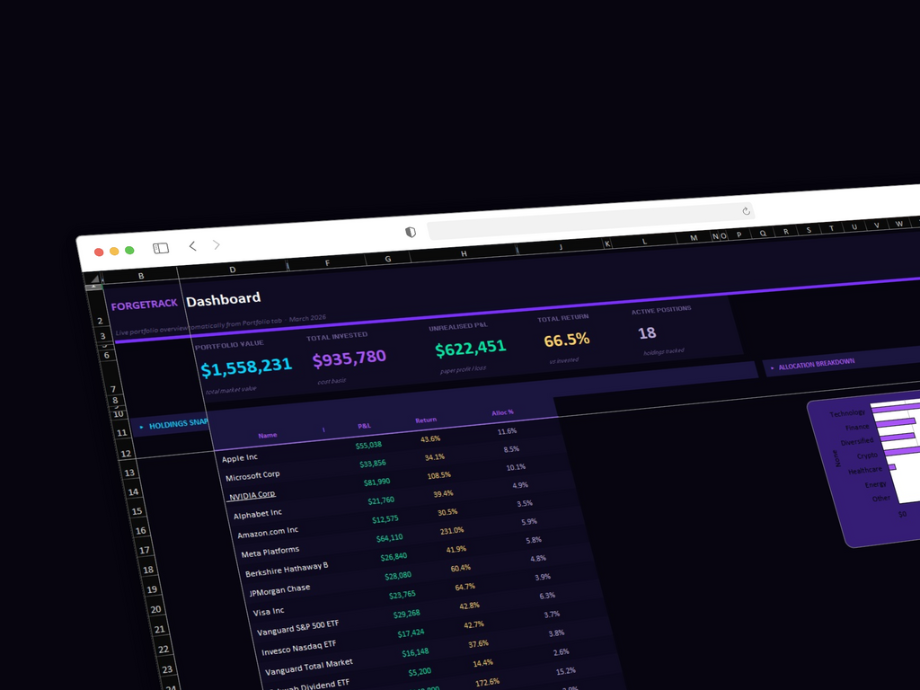Click the page reload icon
The image size is (920, 690).
click(x=746, y=210)
